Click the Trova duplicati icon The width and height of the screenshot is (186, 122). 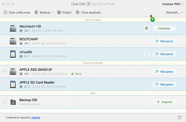coord(77,12)
